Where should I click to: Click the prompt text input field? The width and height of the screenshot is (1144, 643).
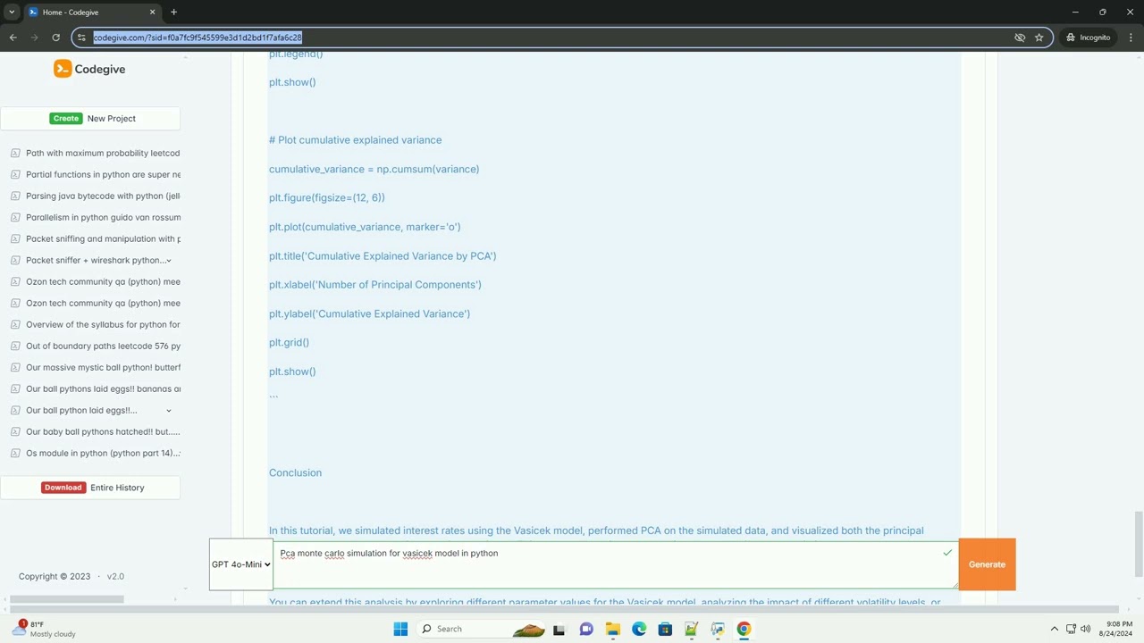coord(616,564)
